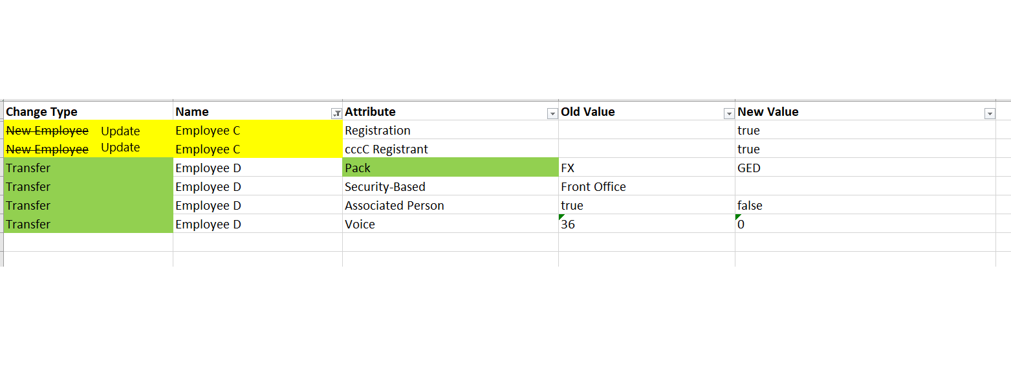Select the Transfer cell in the Voice row
The width and height of the screenshot is (1011, 365).
(x=88, y=224)
